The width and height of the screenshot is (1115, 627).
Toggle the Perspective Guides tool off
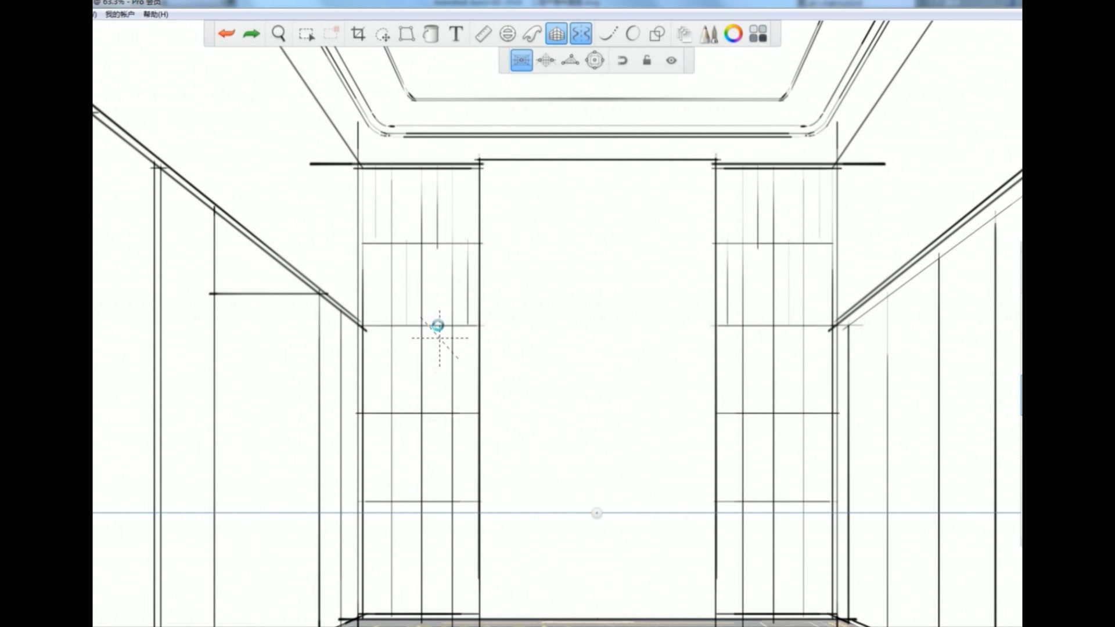pos(556,34)
